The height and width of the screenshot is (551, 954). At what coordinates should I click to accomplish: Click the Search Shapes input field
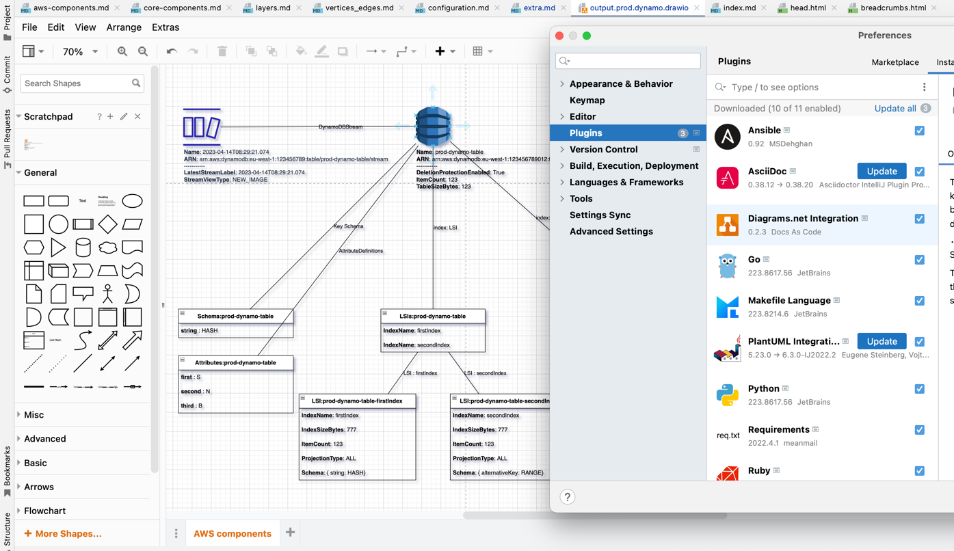pos(81,83)
